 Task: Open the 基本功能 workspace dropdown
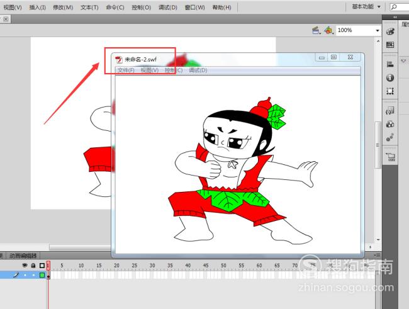[366, 6]
